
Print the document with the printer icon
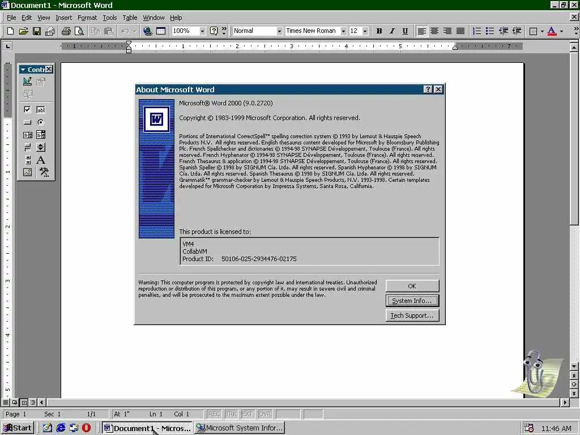point(66,31)
